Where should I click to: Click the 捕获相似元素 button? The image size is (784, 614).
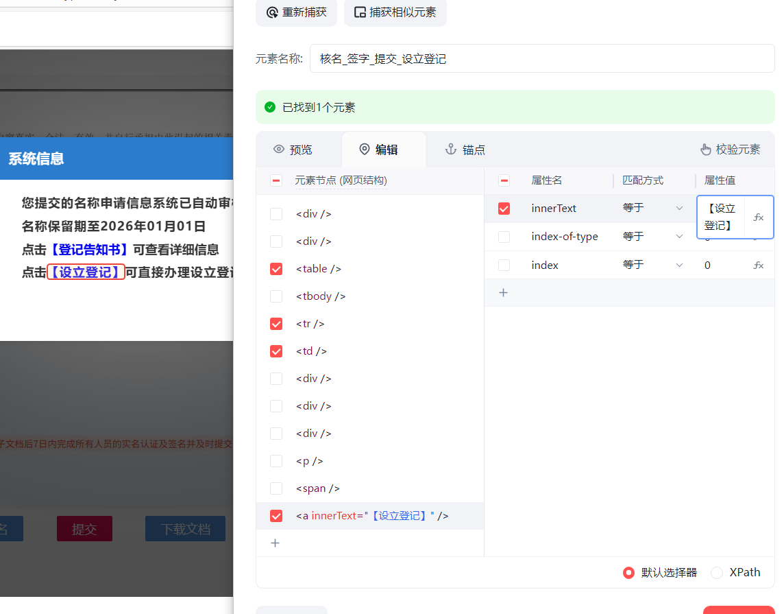(x=395, y=12)
